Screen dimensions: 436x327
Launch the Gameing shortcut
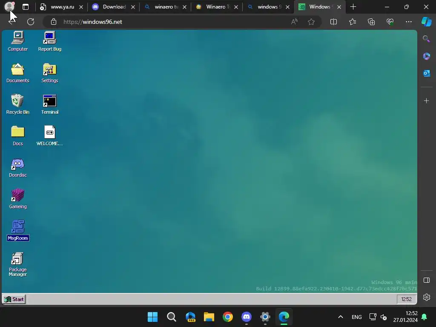click(18, 199)
